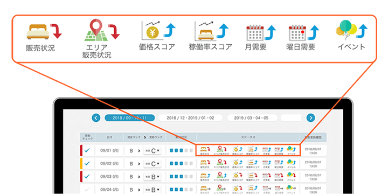Viewport: 388px width, 194px height.
Task: Open the rank C dropdown for 09/02
Action: [x=152, y=164]
